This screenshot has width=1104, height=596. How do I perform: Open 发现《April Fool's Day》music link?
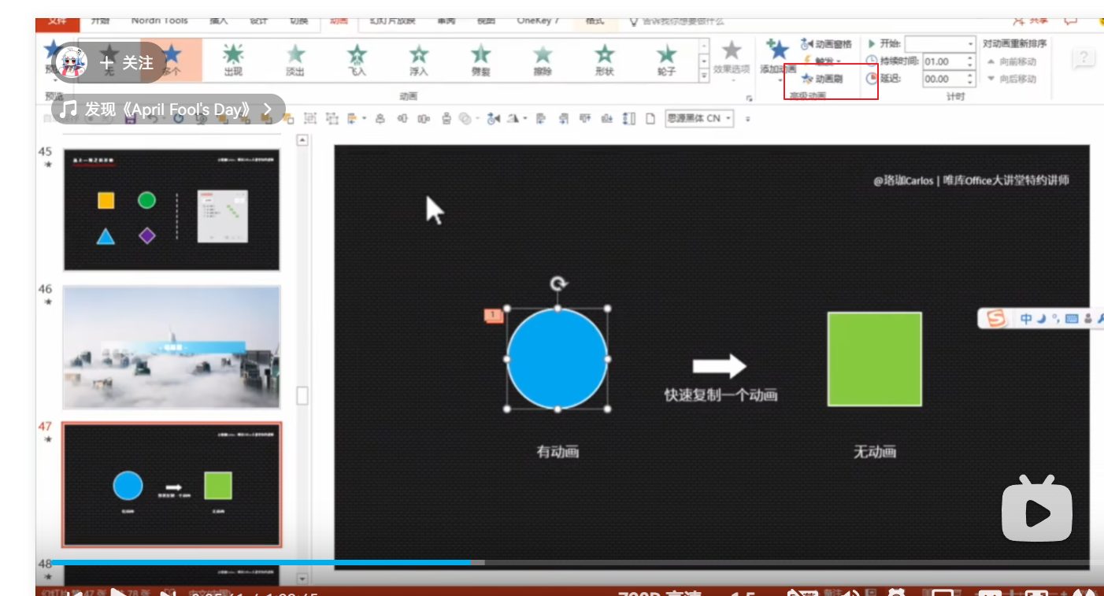168,109
